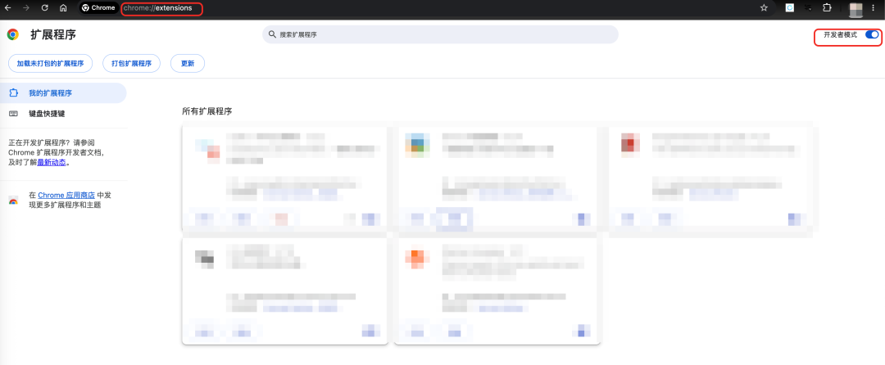Click the Chrome site-info chip in address bar
The image size is (885, 365).
tap(98, 8)
